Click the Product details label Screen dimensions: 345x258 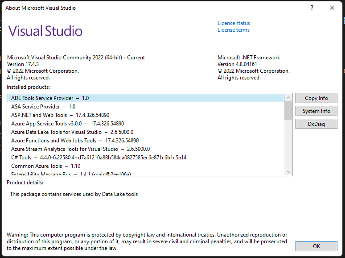[x=25, y=183]
